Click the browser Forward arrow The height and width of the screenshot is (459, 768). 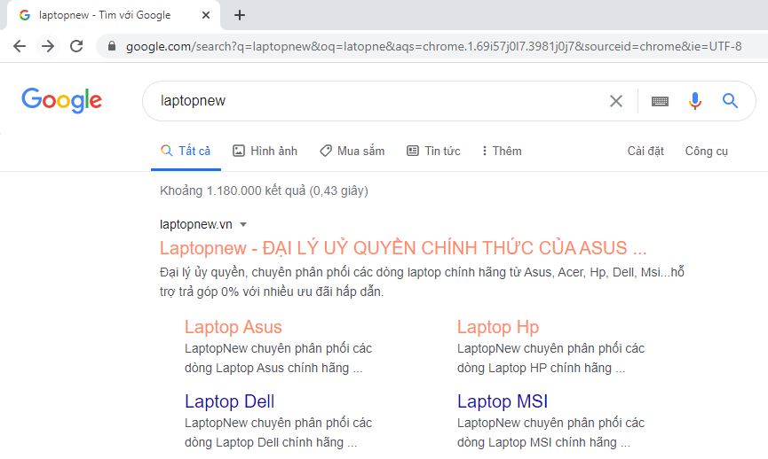tap(48, 46)
